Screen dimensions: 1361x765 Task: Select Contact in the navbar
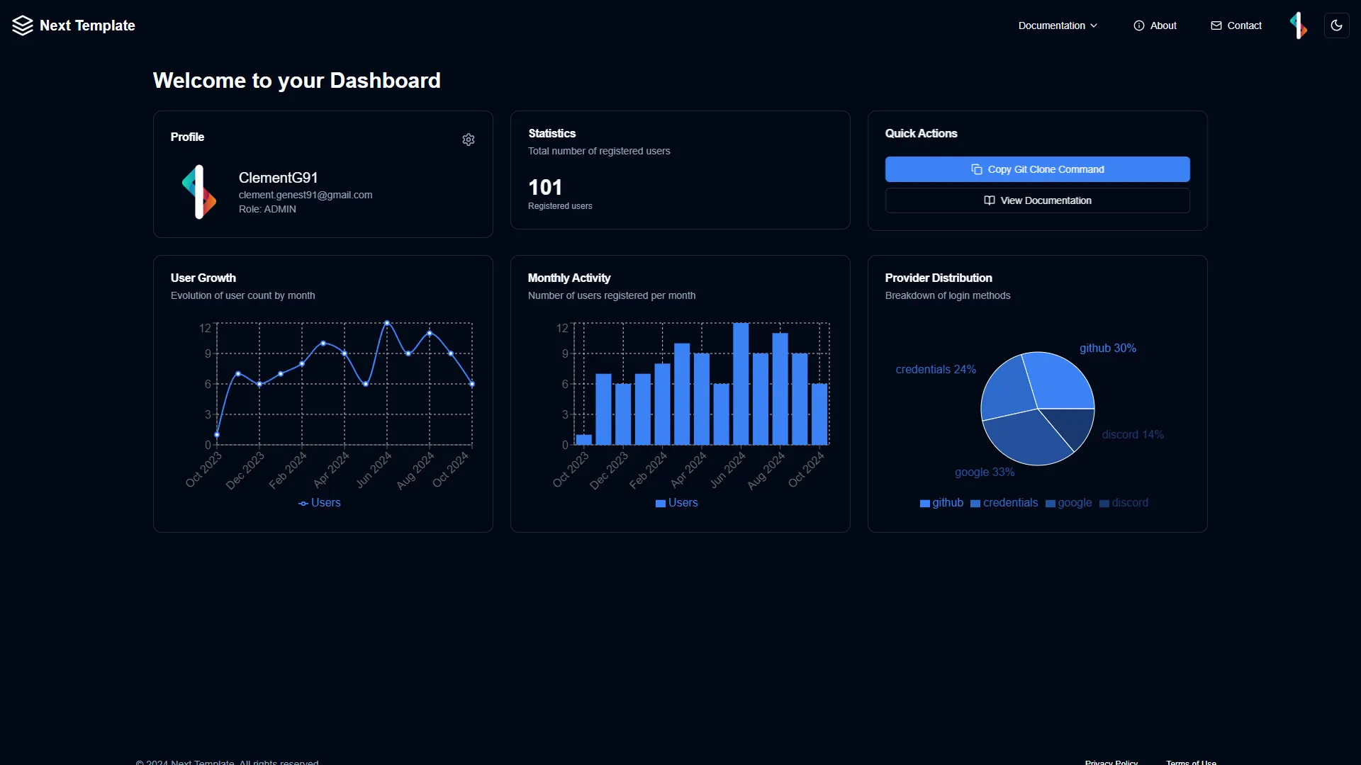pos(1243,25)
